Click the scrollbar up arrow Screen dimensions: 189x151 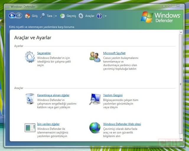coord(181,32)
